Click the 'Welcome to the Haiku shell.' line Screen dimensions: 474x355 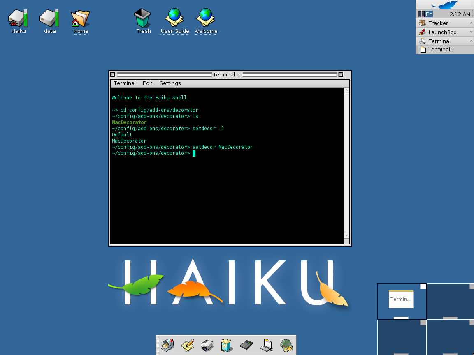click(x=151, y=98)
